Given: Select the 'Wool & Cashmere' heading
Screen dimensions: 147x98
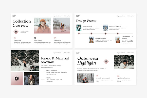Looking at the screenshot, I should pos(52,71).
